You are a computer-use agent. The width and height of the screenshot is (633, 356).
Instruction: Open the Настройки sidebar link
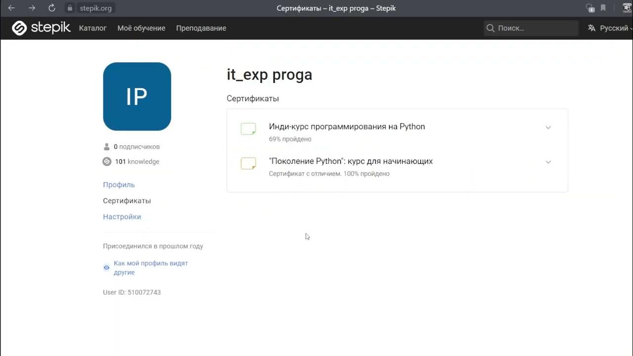pyautogui.click(x=122, y=217)
